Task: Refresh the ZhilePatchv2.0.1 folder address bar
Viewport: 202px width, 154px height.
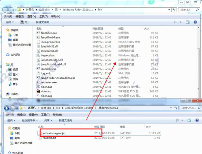Action: click(176, 108)
